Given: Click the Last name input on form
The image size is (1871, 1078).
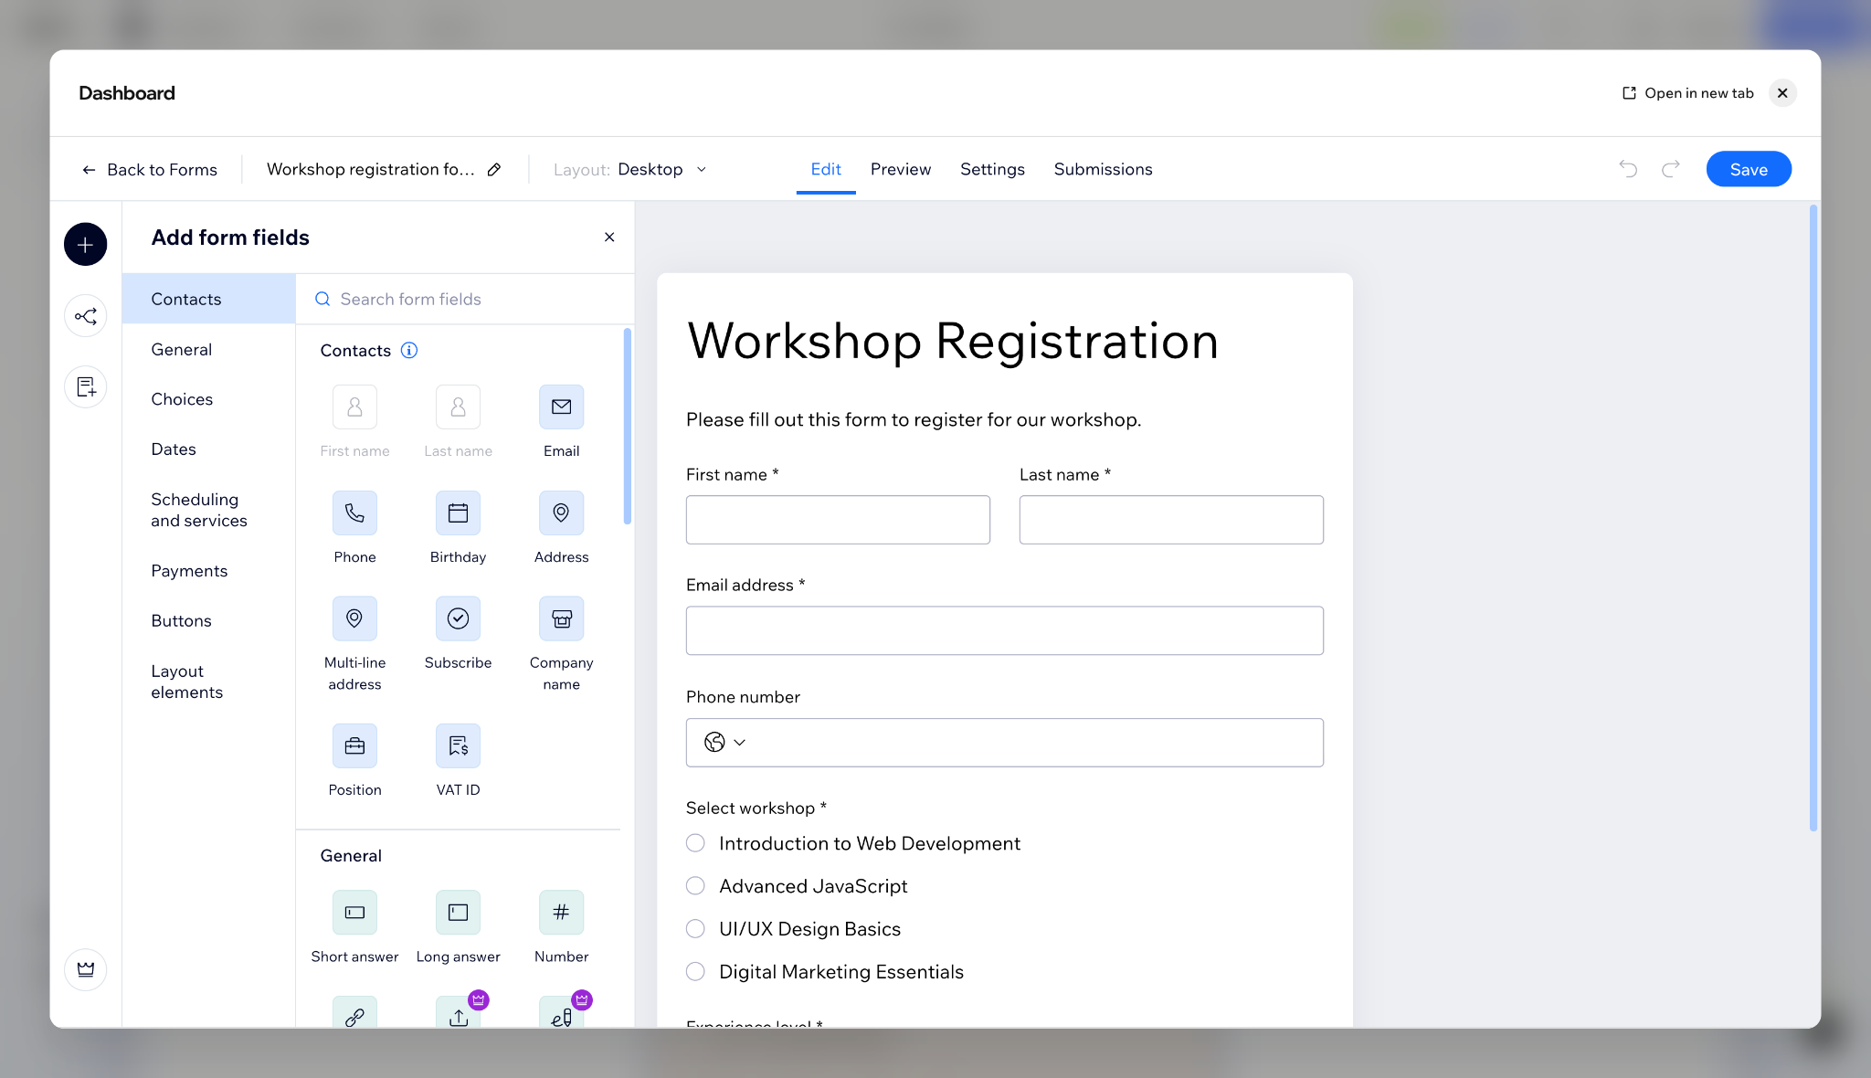Looking at the screenshot, I should (1171, 520).
